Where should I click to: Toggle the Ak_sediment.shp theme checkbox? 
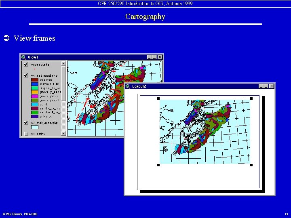pos(26,75)
